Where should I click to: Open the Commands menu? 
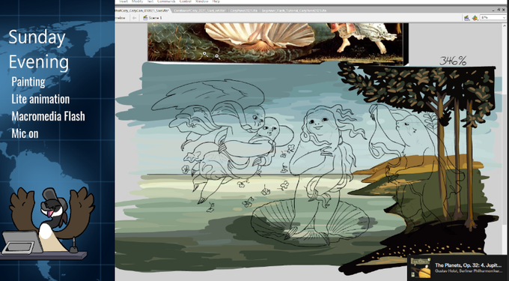click(x=166, y=1)
